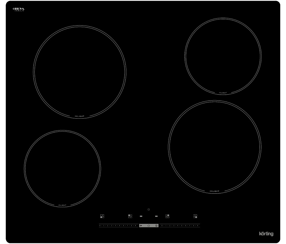Select the rear-left zone selector icon
The image size is (286, 244).
pyautogui.click(x=130, y=216)
